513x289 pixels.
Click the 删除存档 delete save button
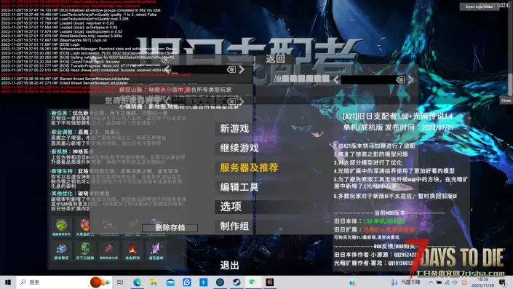170,227
